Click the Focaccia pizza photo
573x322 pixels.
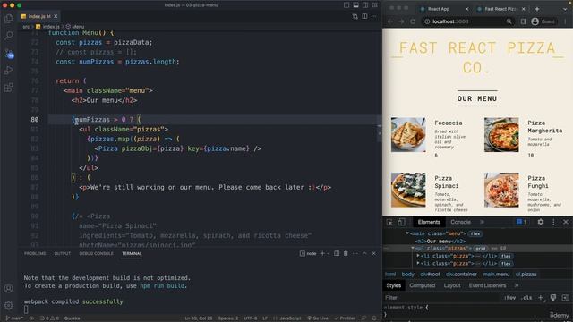(408, 135)
